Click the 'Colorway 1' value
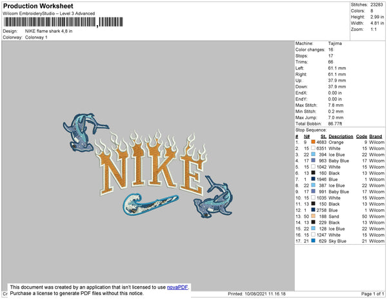 click(36, 37)
